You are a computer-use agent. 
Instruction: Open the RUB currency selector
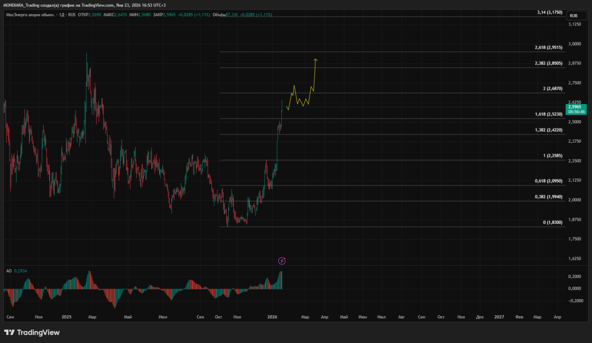coord(572,15)
